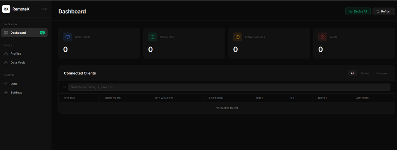Viewport: 397px width, 150px height.
Task: Click the Online Now checkmark icon
Action: click(153, 37)
